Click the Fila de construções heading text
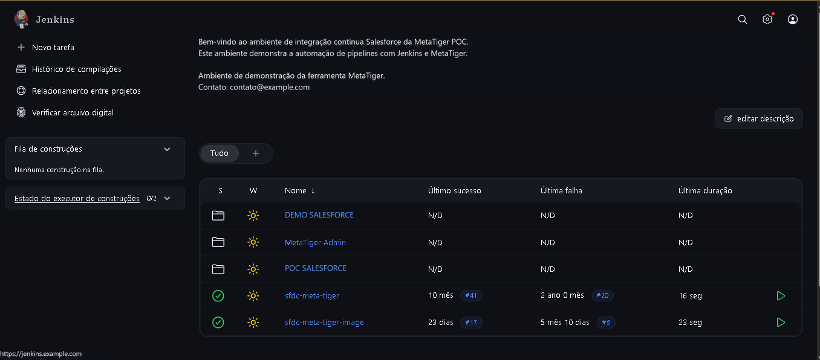The image size is (820, 360). point(48,149)
